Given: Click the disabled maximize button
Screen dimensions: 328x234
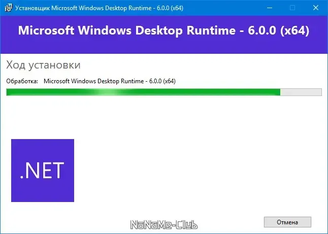Looking at the screenshot, I should tap(292, 8).
